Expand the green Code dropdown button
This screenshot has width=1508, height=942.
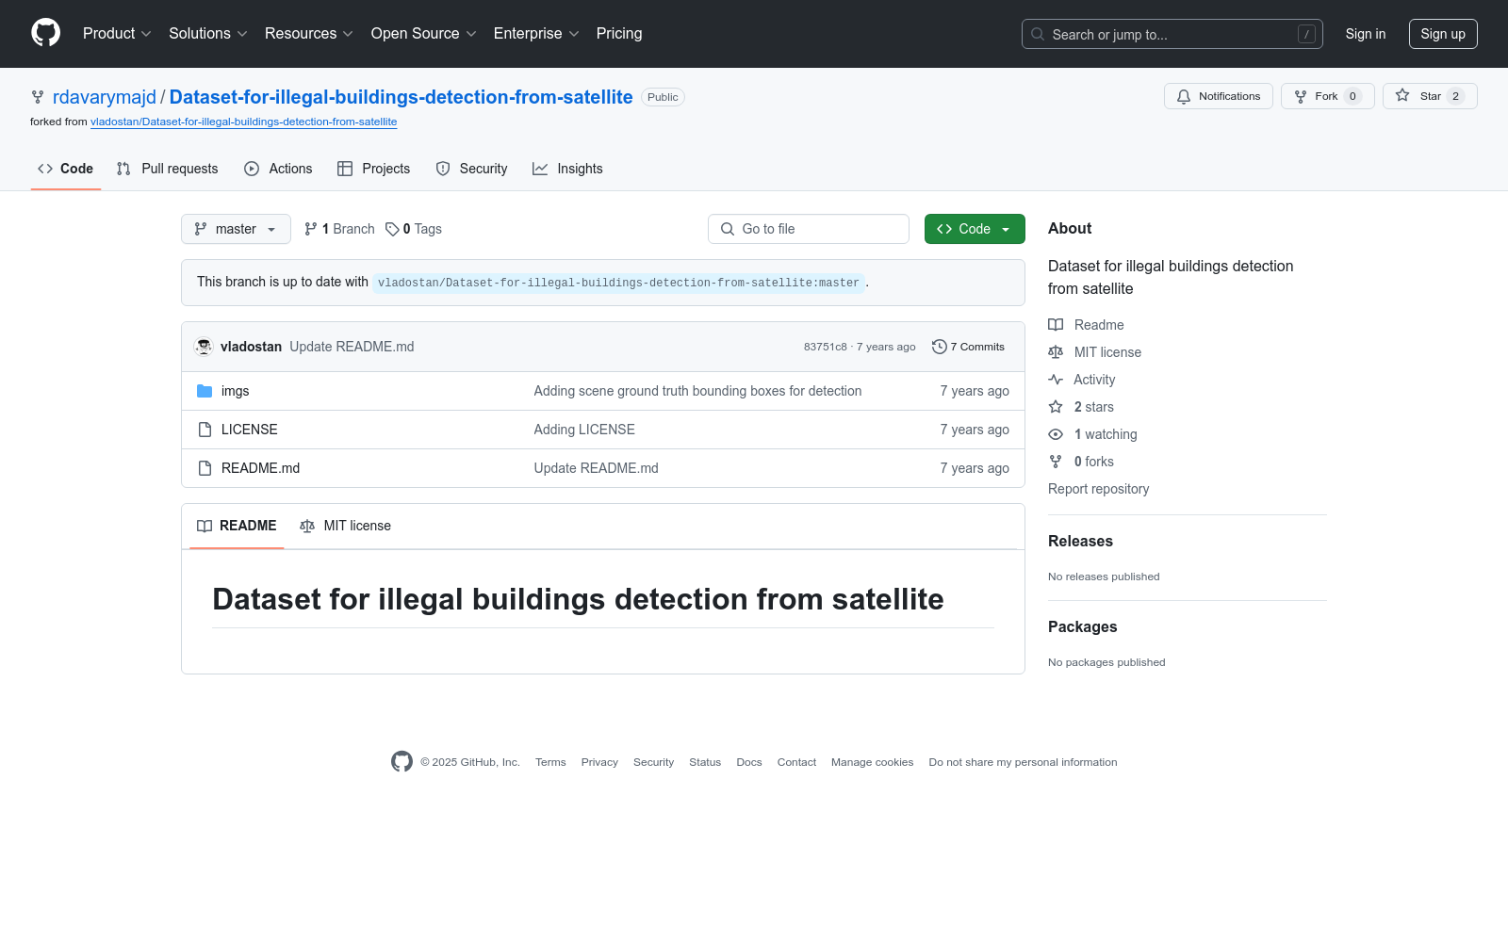[x=975, y=229]
